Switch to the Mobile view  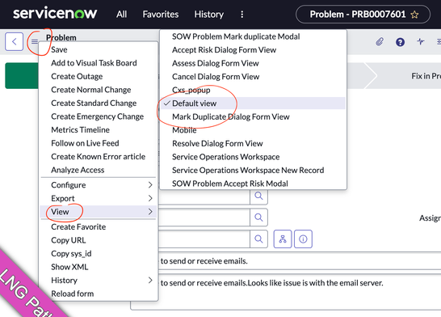(253, 130)
